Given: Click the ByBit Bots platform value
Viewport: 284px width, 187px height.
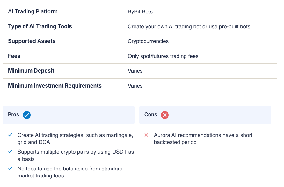Looking at the screenshot, I should [x=140, y=12].
